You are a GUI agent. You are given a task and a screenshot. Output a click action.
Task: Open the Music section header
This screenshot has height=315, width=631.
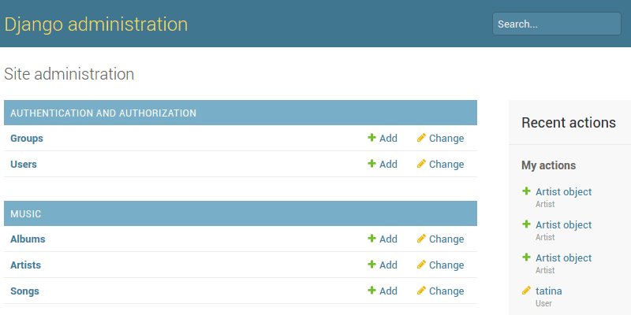26,213
